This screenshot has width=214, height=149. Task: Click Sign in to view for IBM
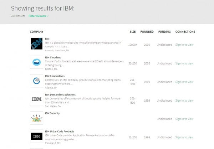[184, 45]
